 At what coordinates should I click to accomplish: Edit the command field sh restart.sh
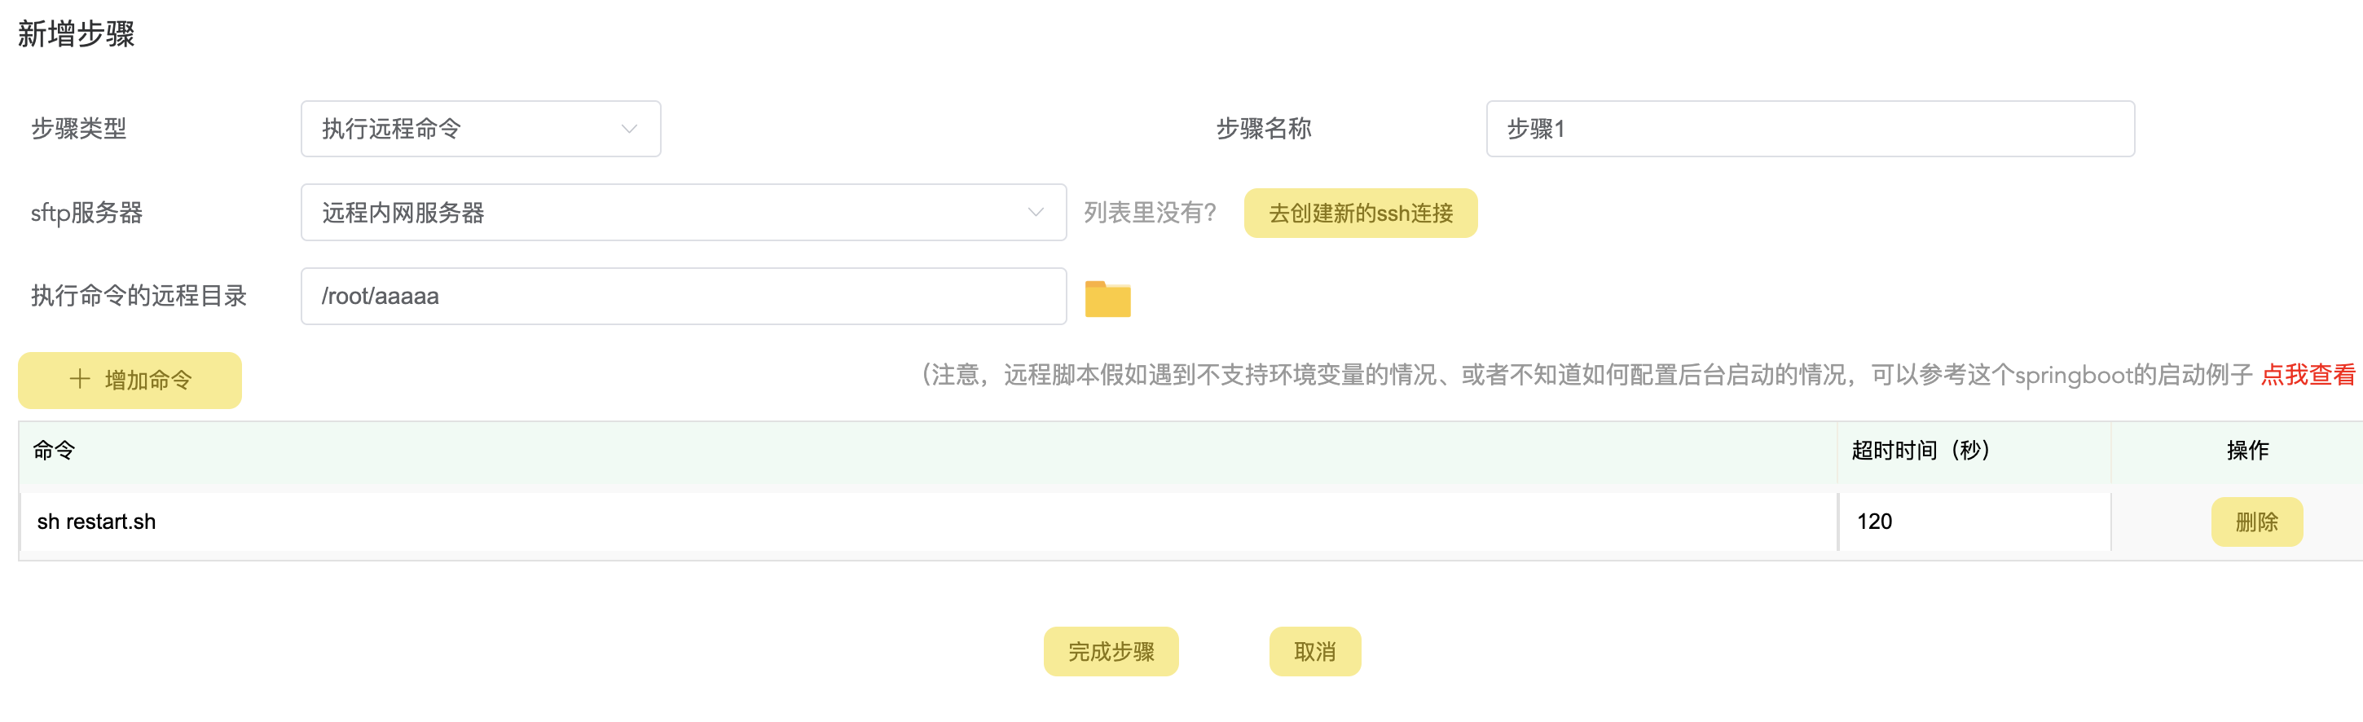[x=926, y=522]
